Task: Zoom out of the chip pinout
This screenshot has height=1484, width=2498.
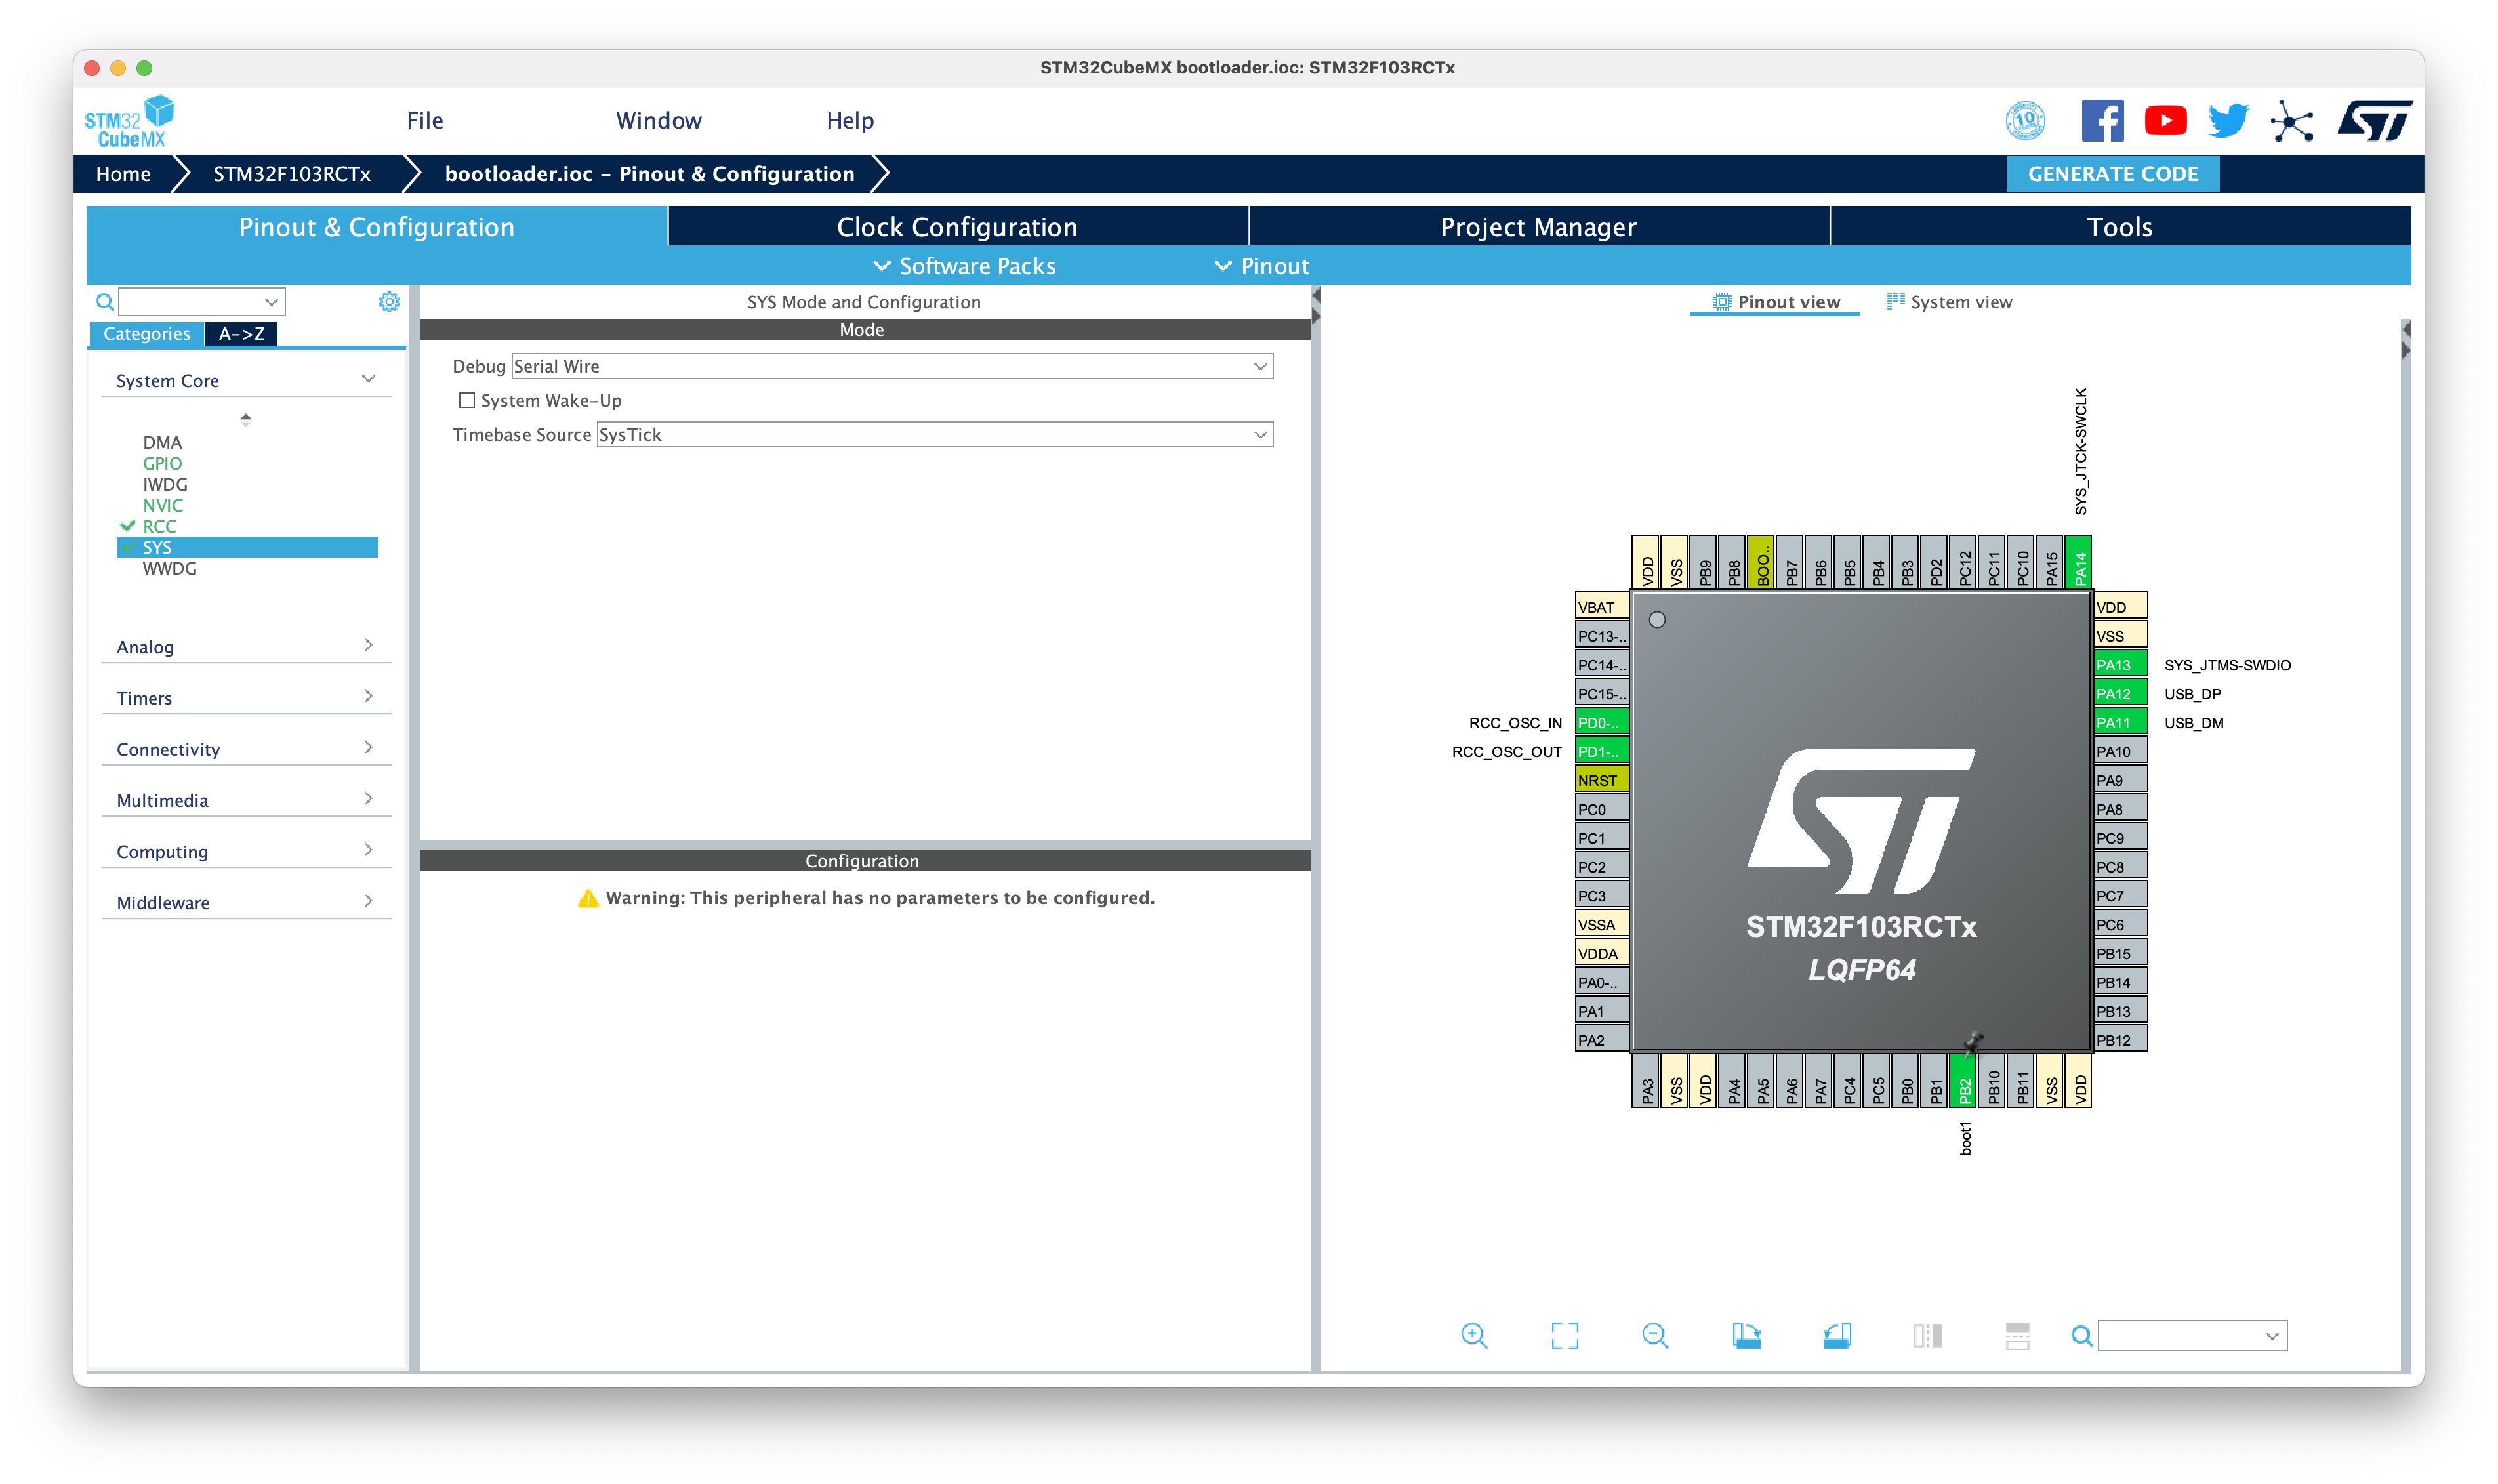Action: [1654, 1335]
